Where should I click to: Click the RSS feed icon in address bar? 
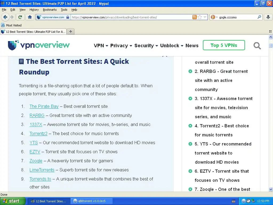[x=194, y=17]
